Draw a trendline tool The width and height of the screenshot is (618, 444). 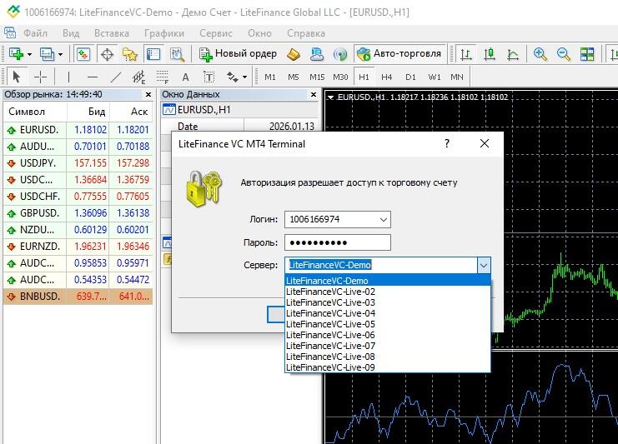click(115, 77)
